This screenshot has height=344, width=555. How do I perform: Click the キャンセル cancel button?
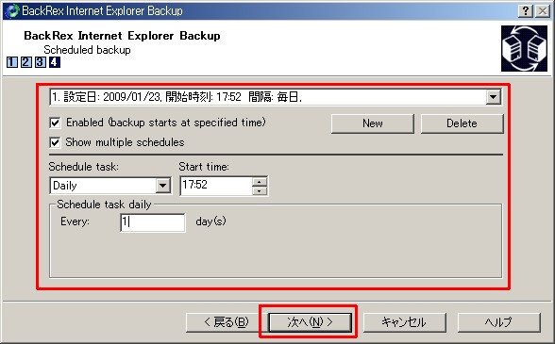coord(404,322)
